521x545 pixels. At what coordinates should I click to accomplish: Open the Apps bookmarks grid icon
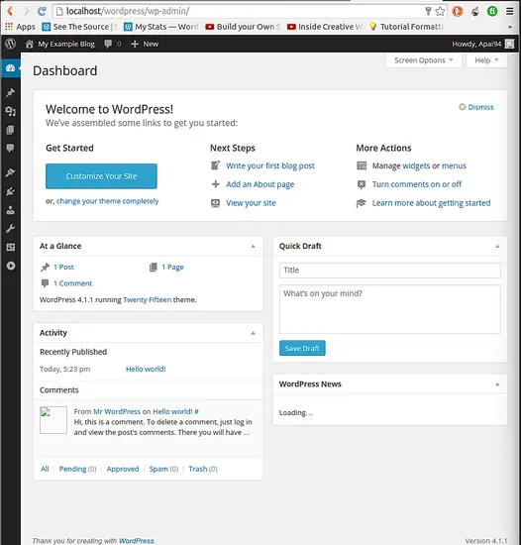coord(9,27)
